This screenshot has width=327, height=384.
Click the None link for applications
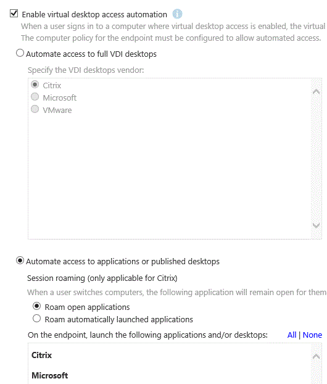point(312,335)
